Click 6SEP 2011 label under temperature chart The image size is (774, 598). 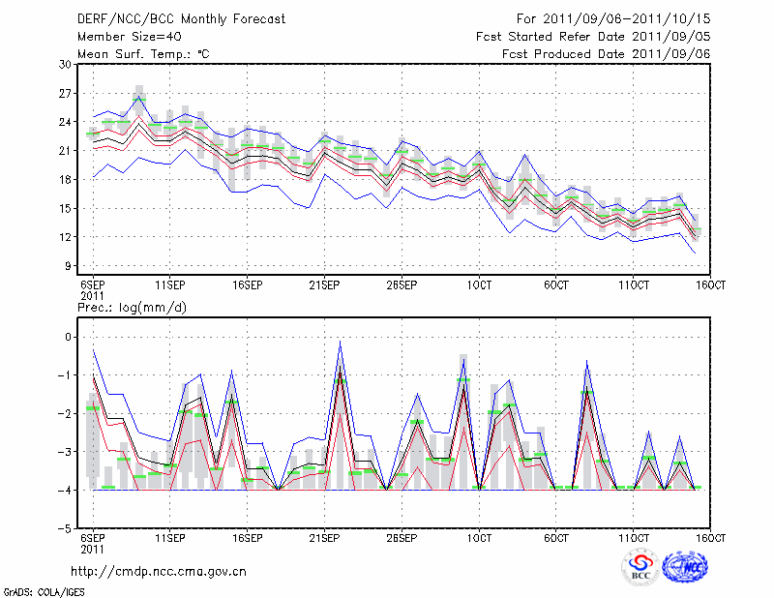coord(92,289)
